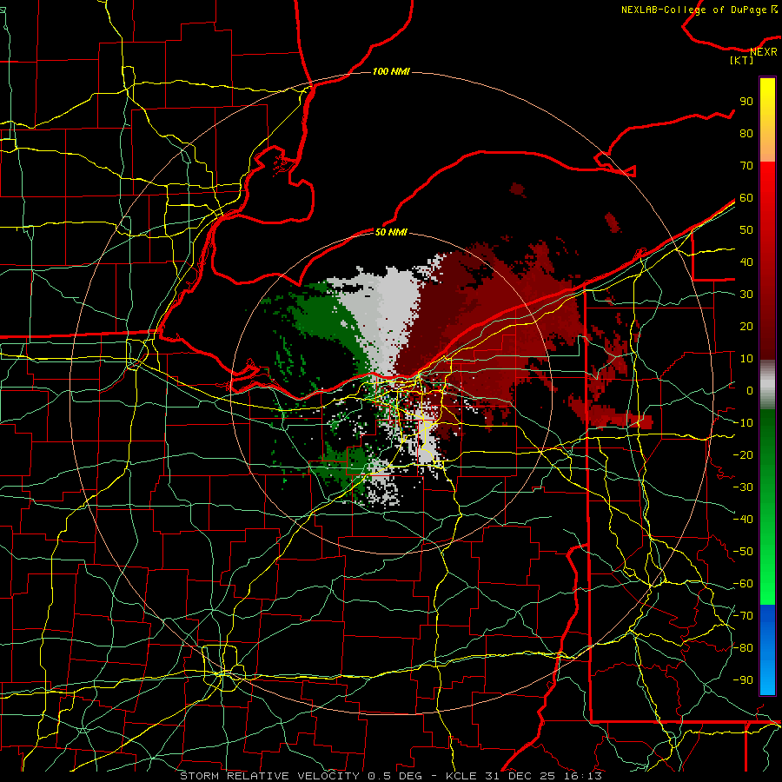Image resolution: width=782 pixels, height=782 pixels.
Task: Click the -70 value on the velocity scale
Action: click(743, 616)
